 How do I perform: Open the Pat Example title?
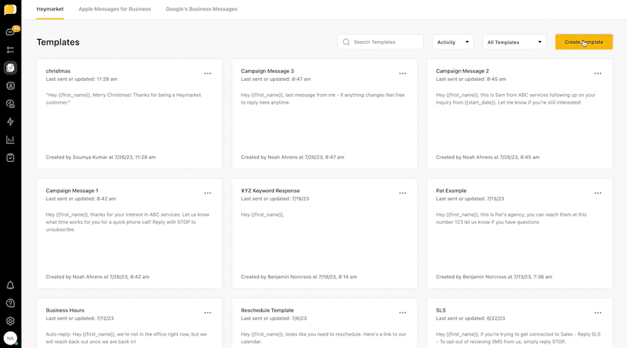click(x=451, y=191)
